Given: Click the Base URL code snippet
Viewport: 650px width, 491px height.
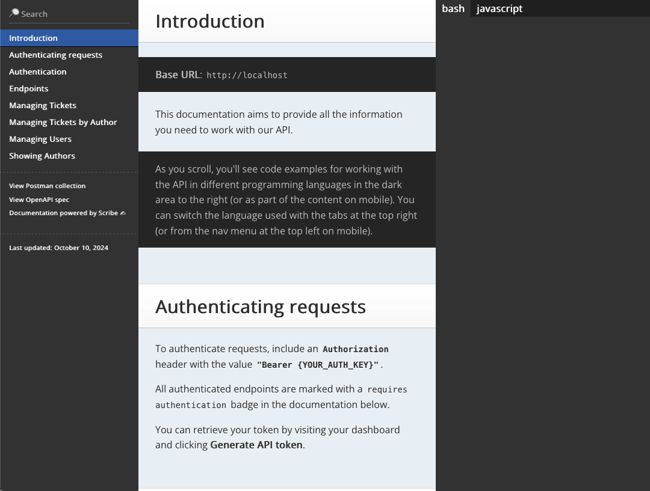Looking at the screenshot, I should 247,75.
